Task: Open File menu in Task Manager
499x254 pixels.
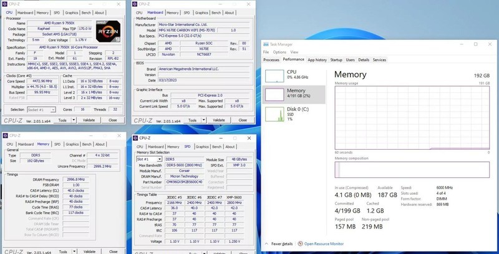Action: coord(266,52)
